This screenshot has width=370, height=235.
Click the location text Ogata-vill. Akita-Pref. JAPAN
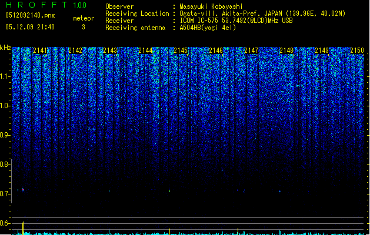(x=231, y=14)
